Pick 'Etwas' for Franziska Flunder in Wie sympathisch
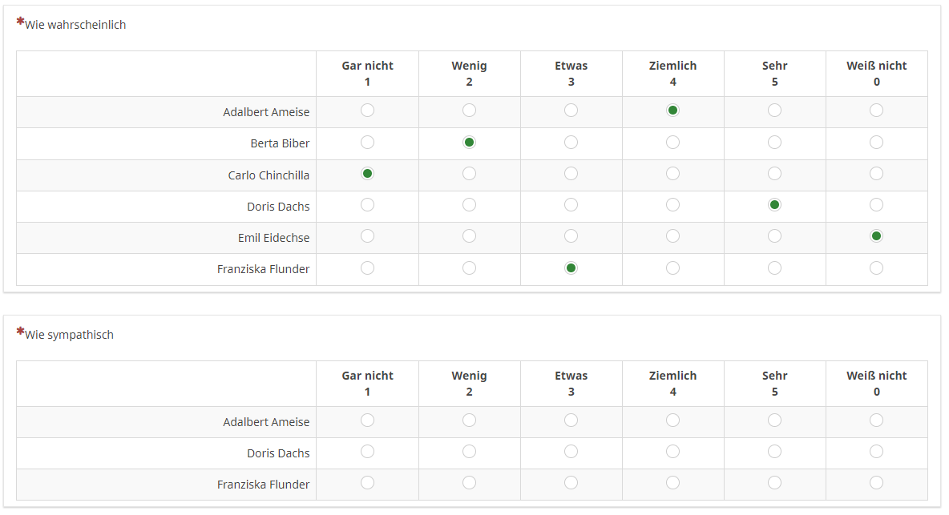Image resolution: width=949 pixels, height=515 pixels. coord(571,483)
